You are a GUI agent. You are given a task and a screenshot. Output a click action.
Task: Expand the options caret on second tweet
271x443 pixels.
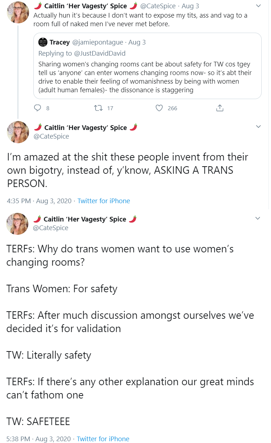(x=258, y=127)
